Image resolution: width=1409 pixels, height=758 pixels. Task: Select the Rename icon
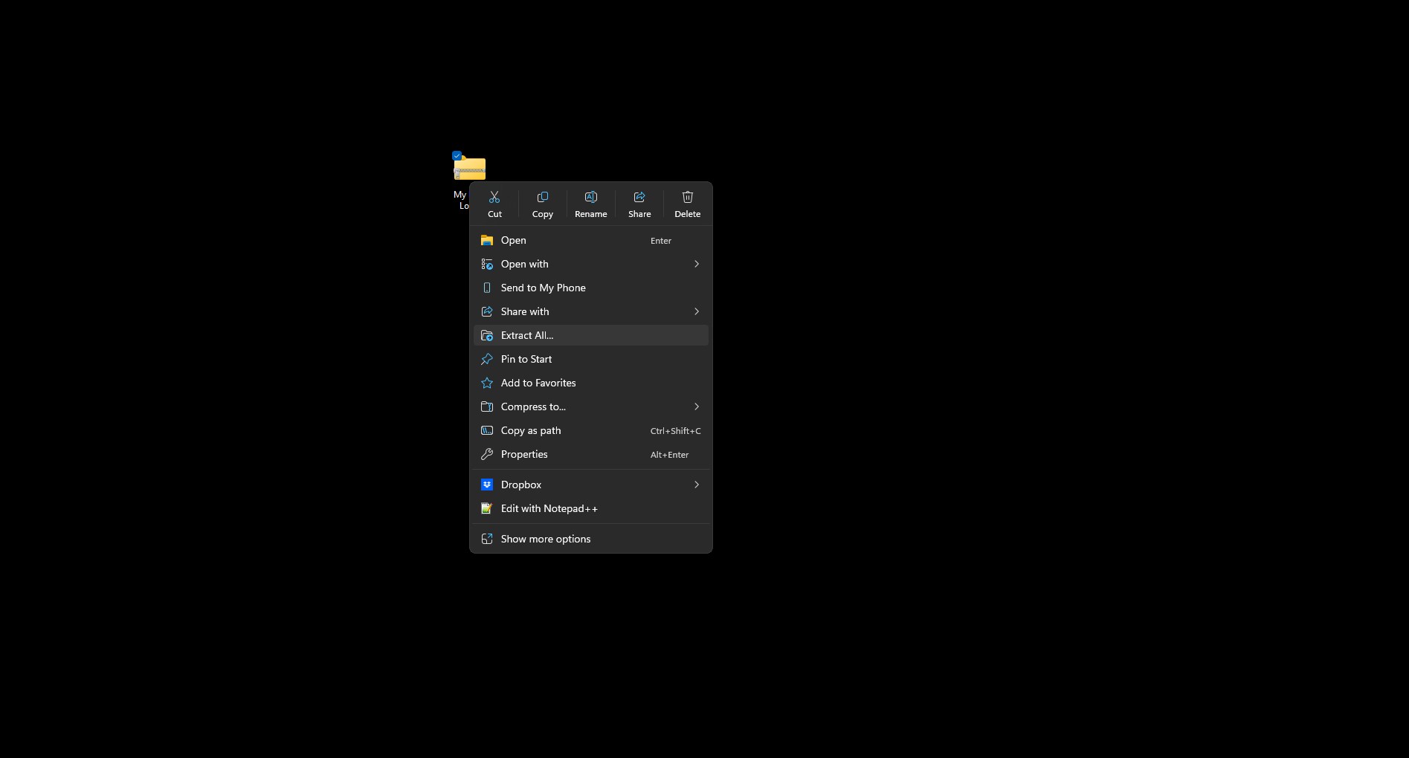point(590,196)
